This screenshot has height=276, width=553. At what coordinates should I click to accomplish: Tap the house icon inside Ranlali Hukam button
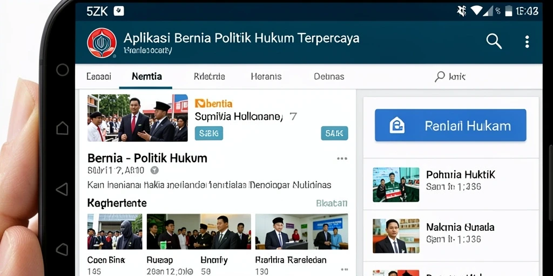click(x=397, y=125)
